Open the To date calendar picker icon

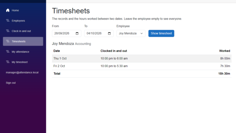pyautogui.click(x=109, y=33)
